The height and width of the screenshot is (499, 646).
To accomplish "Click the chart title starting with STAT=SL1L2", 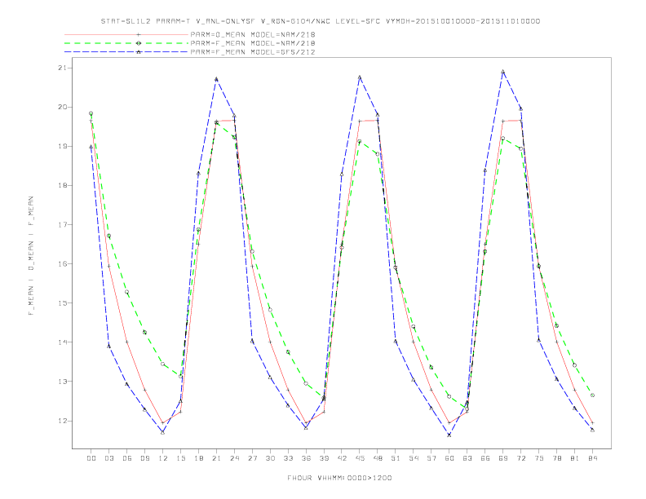I will 321,21.
